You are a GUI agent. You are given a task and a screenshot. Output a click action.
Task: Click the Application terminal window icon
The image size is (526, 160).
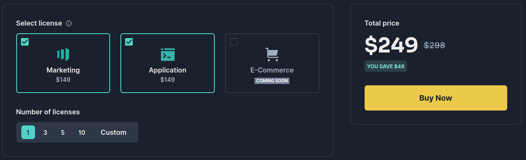tap(167, 54)
